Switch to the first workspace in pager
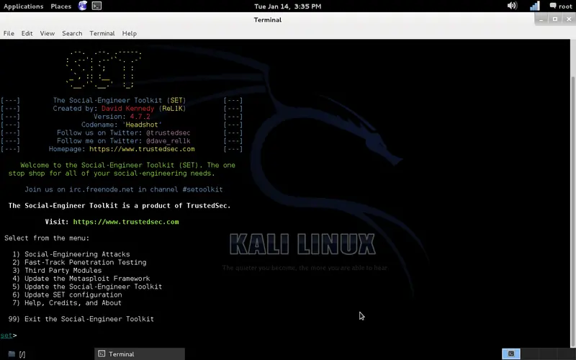Image resolution: width=576 pixels, height=360 pixels. point(511,354)
